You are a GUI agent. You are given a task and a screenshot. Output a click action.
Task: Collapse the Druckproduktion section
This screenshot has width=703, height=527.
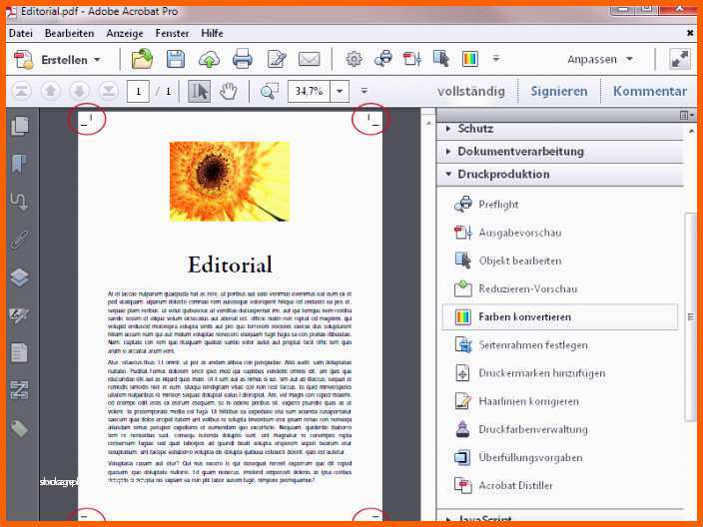pyautogui.click(x=503, y=174)
